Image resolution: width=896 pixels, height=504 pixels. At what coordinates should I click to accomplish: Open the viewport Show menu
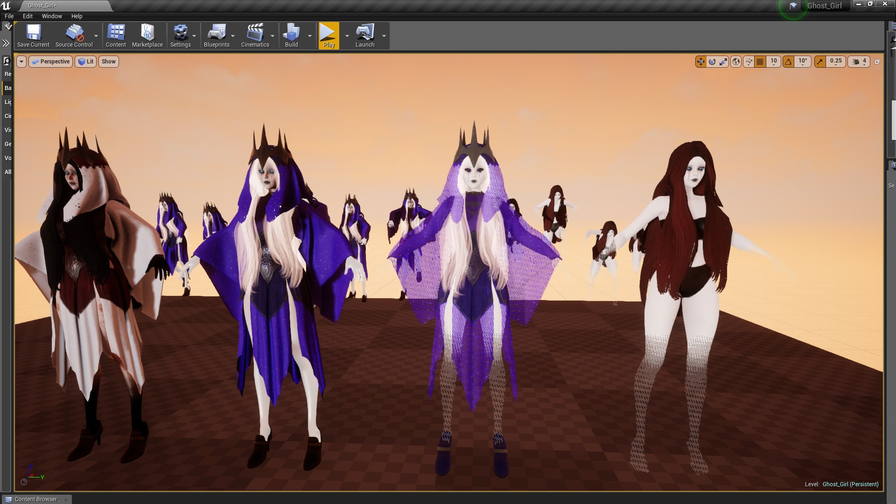(x=108, y=62)
